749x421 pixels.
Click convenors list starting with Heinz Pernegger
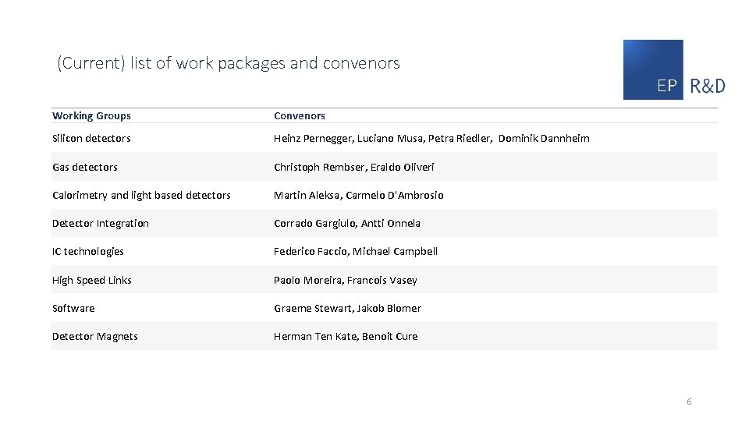tap(431, 139)
